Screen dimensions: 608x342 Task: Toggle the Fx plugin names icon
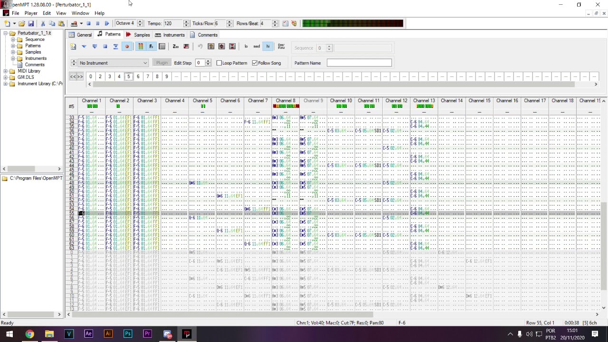pyautogui.click(x=151, y=47)
